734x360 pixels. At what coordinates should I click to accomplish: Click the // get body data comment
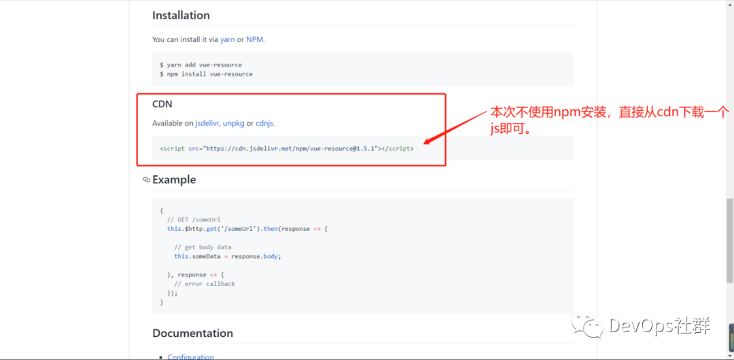pyautogui.click(x=203, y=247)
